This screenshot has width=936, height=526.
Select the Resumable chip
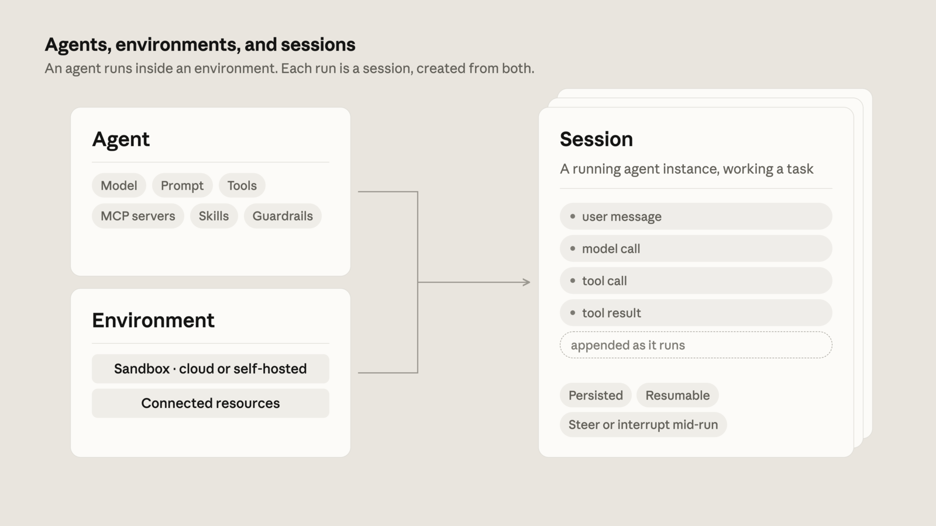677,395
